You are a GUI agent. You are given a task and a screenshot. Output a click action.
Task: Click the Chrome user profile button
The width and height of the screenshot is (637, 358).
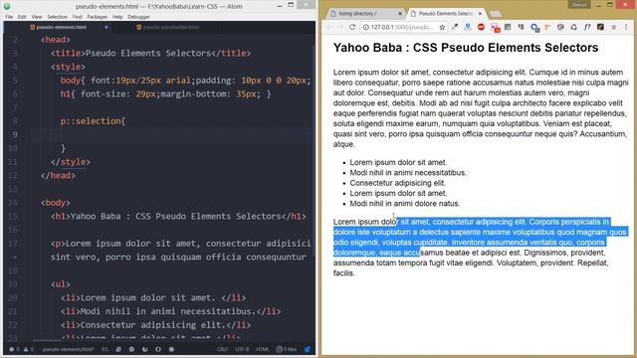[579, 4]
